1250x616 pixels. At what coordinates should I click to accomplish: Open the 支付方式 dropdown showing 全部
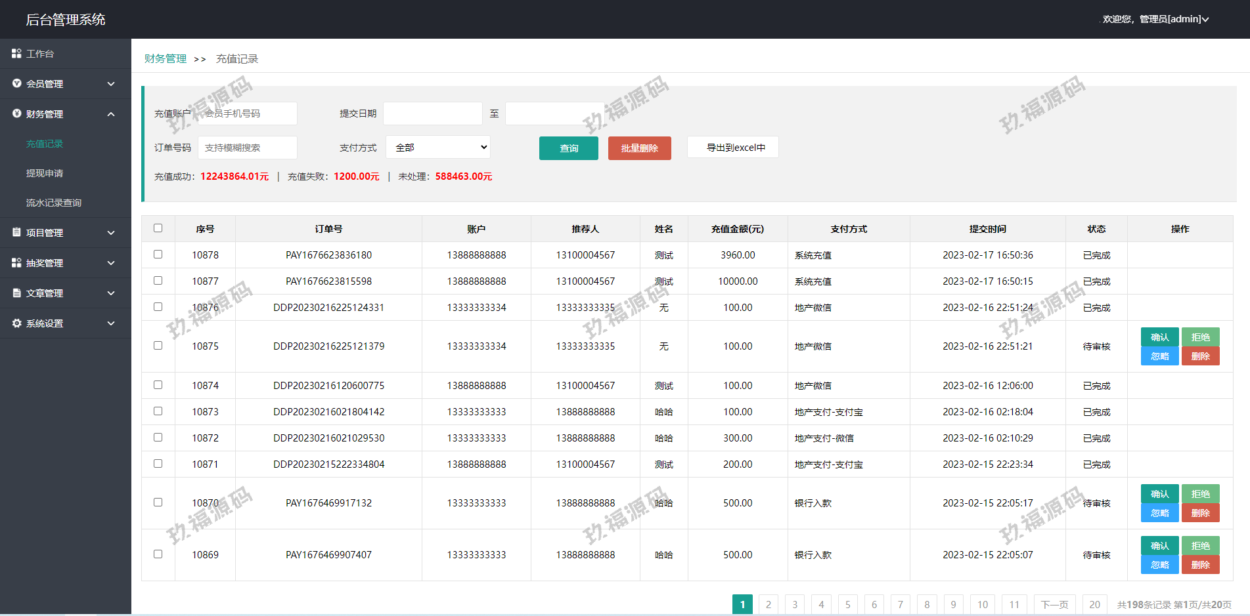pos(438,148)
